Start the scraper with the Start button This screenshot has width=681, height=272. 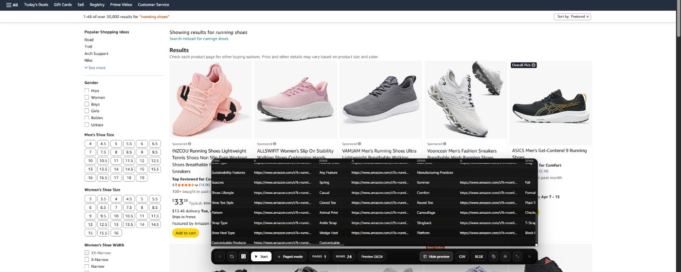point(261,256)
